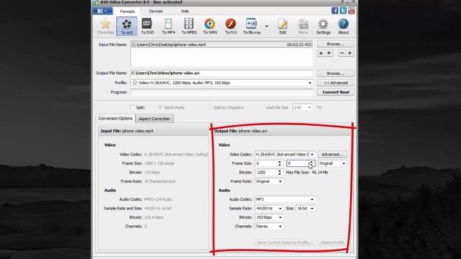
Task: Open Favorites star in toolbar
Action: 106,27
